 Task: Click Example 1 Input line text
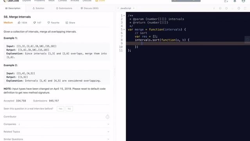coord(31,46)
